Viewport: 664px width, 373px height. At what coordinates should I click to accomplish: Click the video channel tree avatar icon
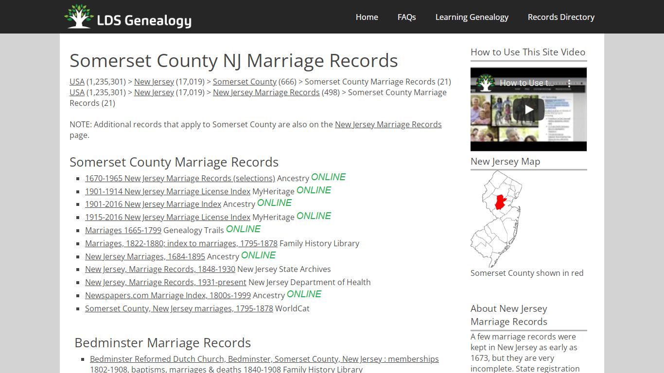pos(485,83)
